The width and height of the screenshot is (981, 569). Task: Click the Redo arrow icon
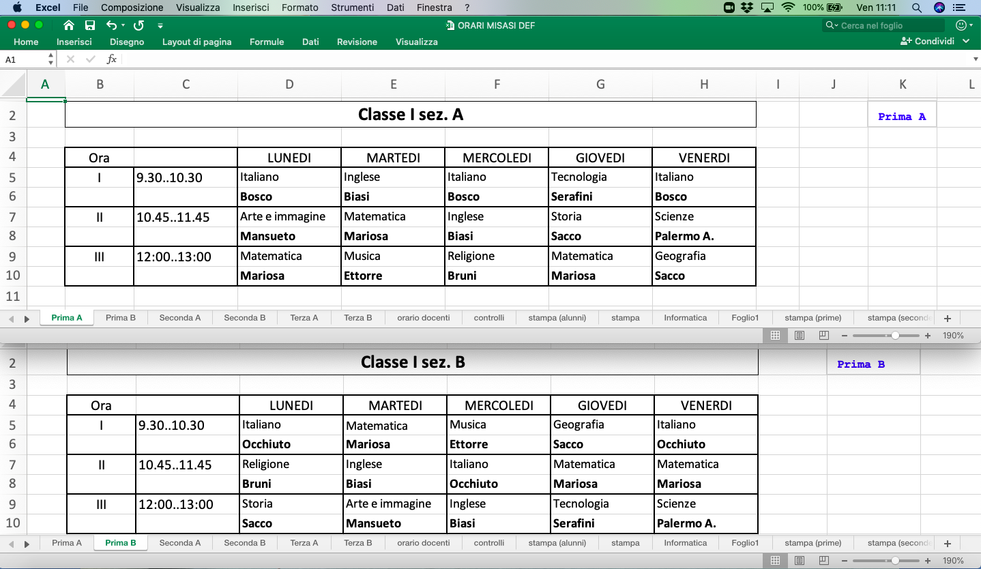click(138, 25)
